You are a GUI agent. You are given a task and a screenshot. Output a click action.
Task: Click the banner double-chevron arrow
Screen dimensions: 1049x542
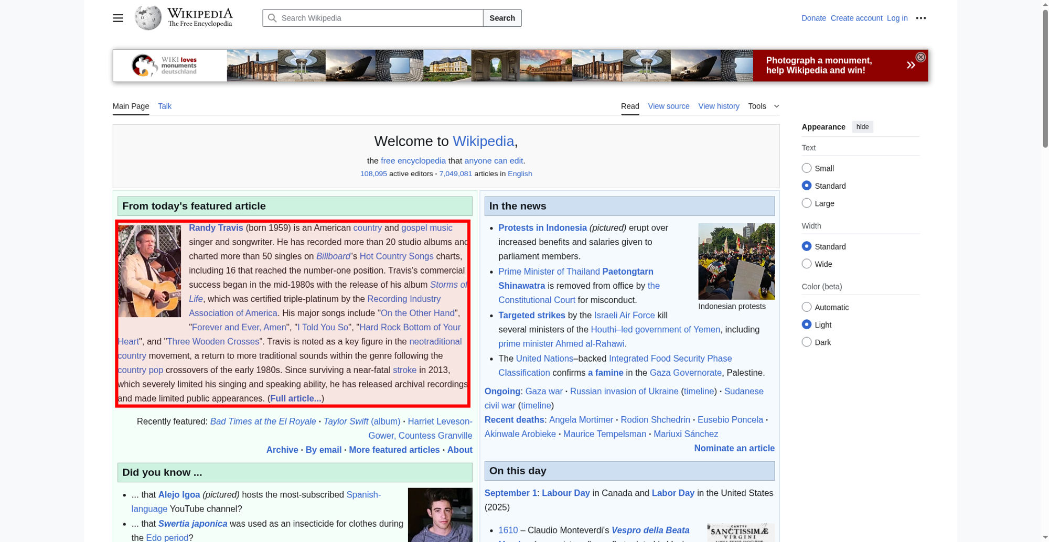[x=911, y=65]
